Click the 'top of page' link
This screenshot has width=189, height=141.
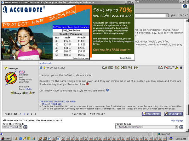[x=177, y=121]
